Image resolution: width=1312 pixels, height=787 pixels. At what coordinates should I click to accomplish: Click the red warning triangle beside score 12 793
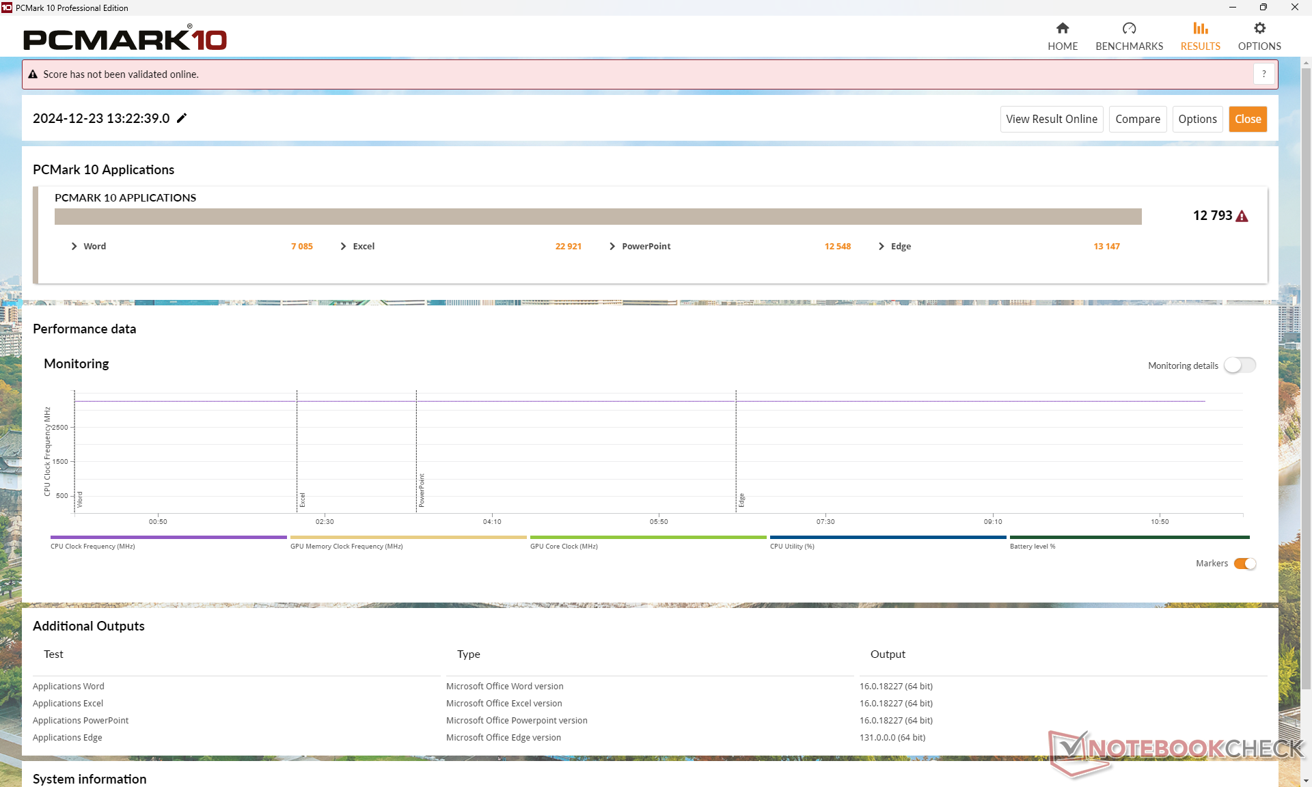point(1242,217)
